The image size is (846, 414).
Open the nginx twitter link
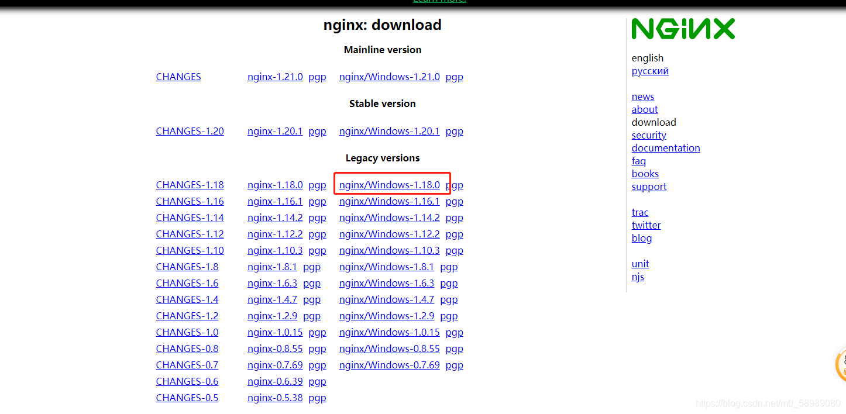646,225
